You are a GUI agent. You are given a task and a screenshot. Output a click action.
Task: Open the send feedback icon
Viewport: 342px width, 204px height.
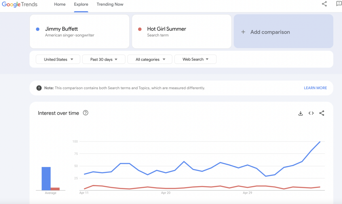339,4
